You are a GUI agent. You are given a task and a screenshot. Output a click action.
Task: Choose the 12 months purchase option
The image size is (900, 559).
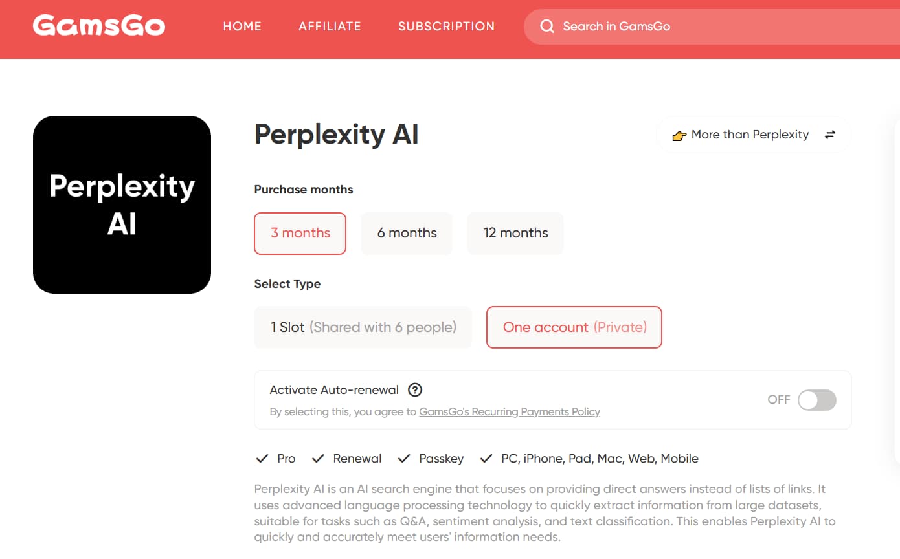coord(515,233)
